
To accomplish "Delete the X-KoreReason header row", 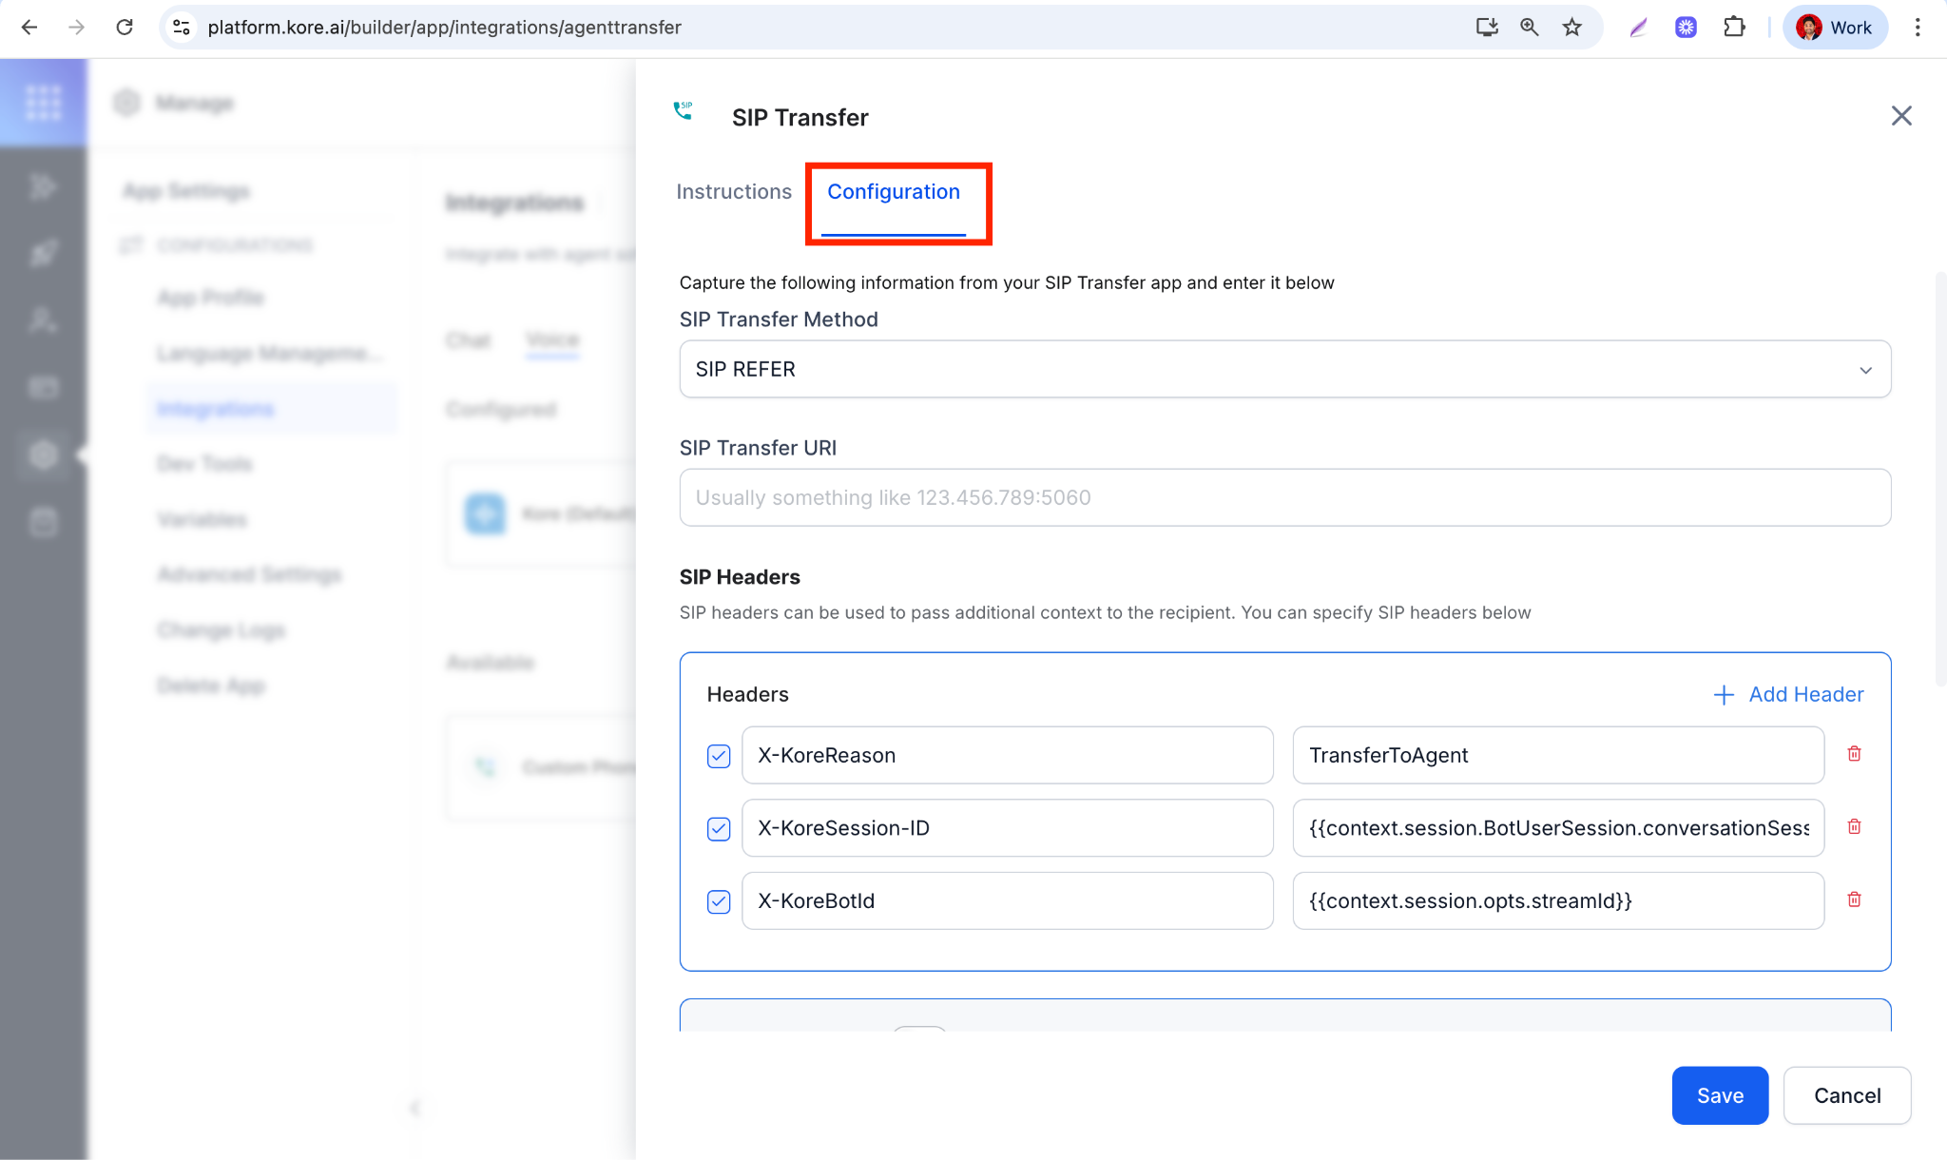I will (1854, 754).
